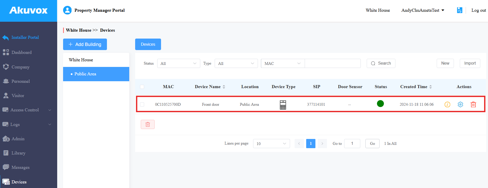Open the AndyChuAmetaTest account dropdown
This screenshot has height=188, width=488.
(x=423, y=10)
